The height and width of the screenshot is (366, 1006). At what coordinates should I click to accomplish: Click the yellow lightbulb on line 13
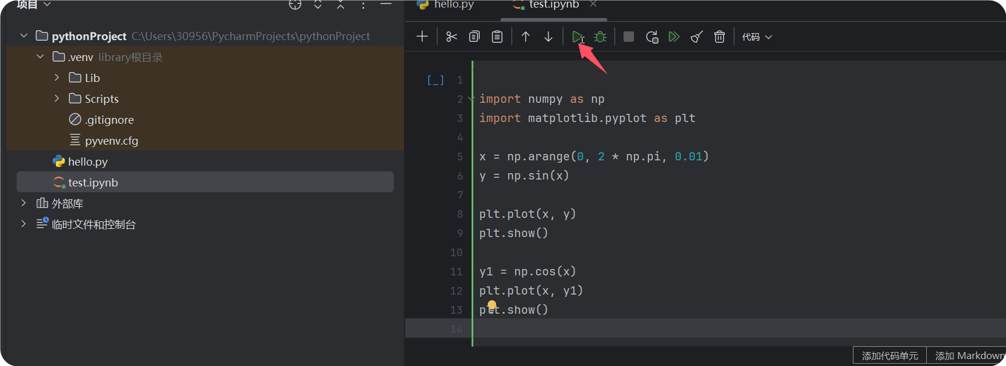coord(492,305)
